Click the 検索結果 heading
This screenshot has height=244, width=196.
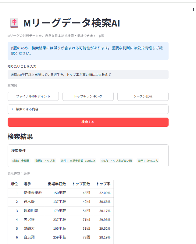tap(20, 137)
